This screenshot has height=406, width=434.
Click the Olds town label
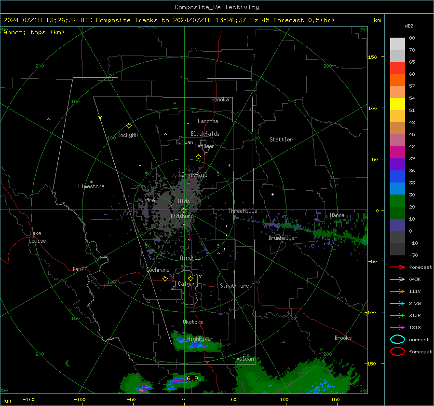[184, 201]
